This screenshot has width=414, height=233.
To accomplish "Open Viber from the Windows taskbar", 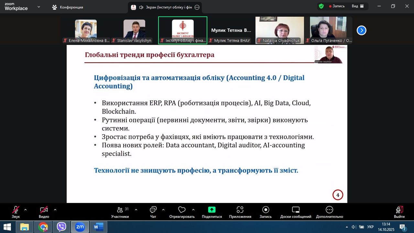I will pos(61,227).
